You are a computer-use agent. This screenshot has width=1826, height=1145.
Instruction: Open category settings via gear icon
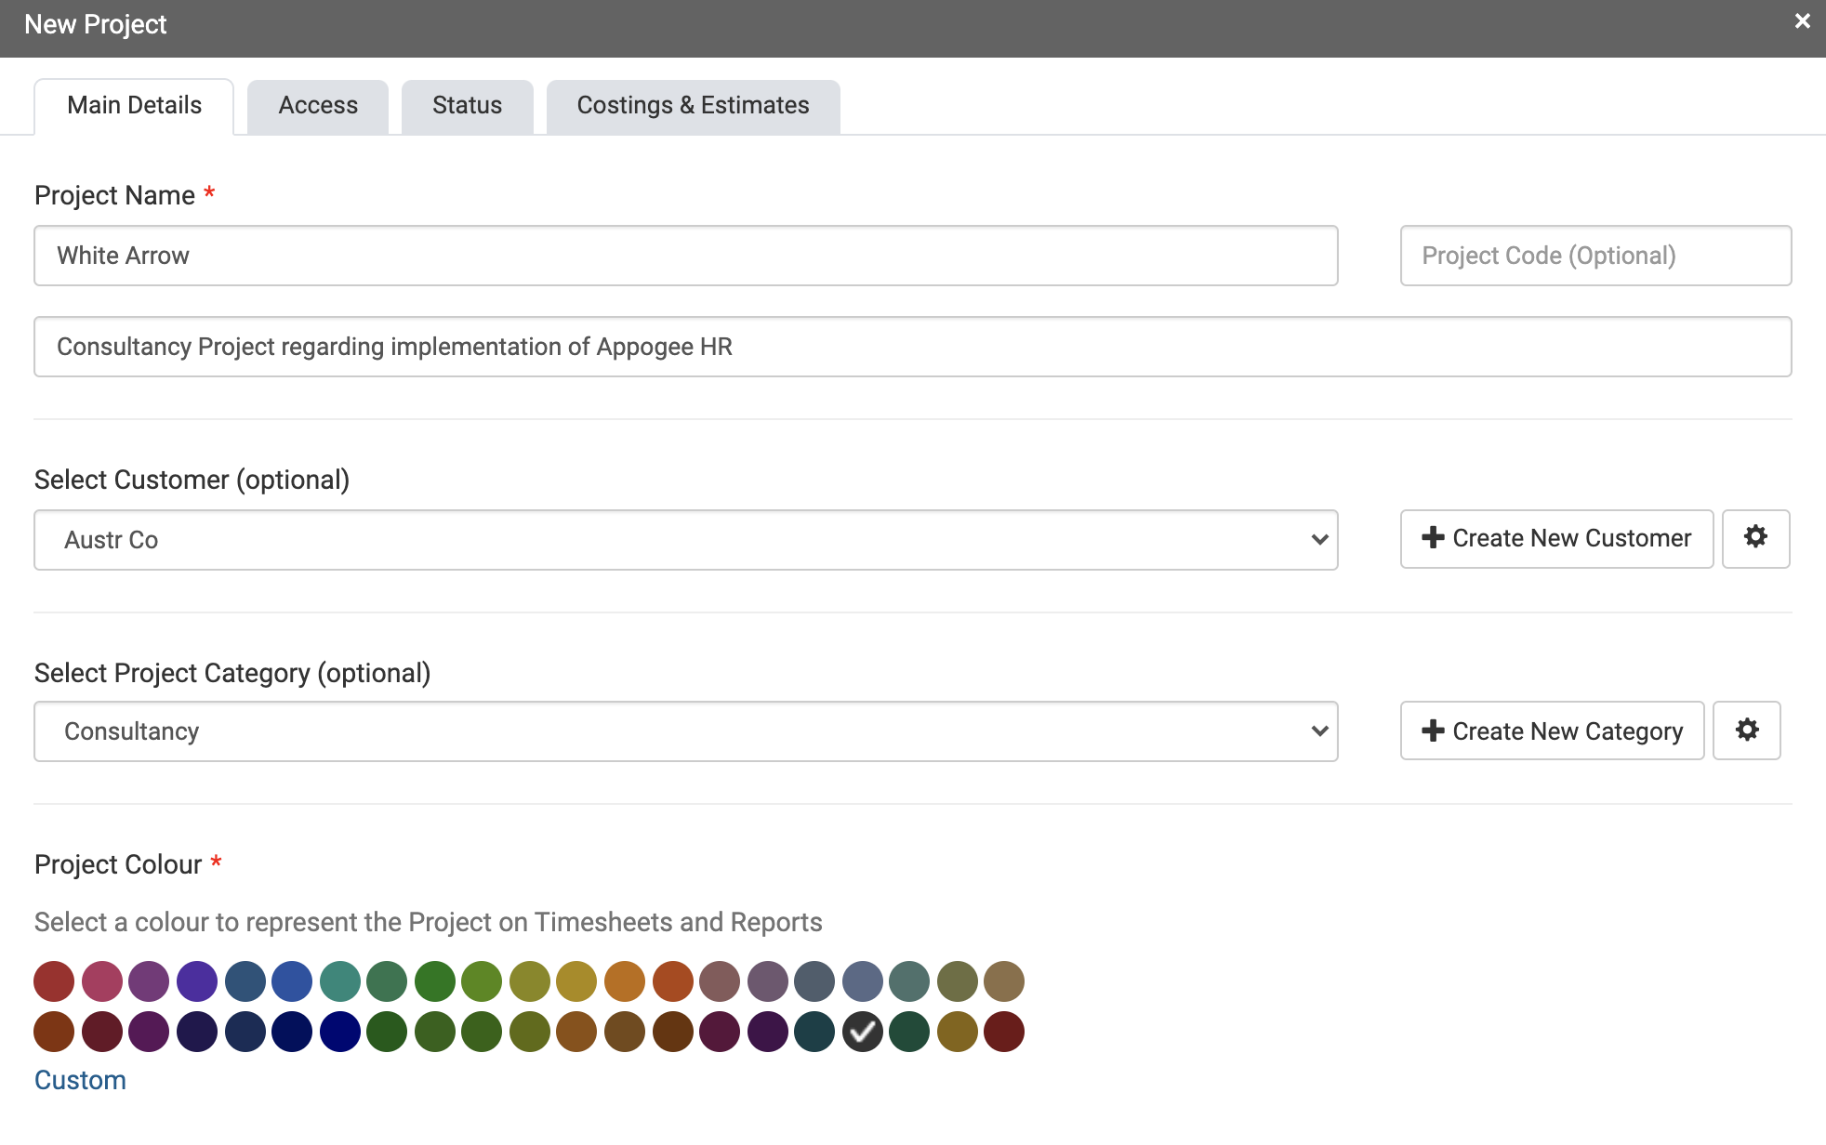[x=1747, y=730]
